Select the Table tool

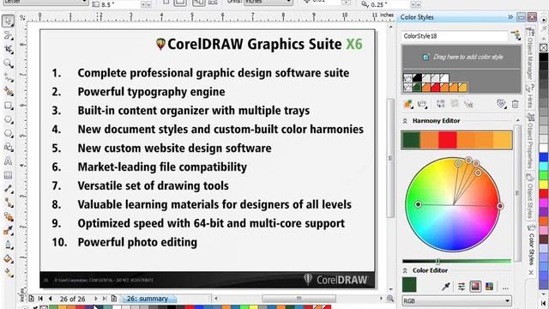click(x=8, y=175)
